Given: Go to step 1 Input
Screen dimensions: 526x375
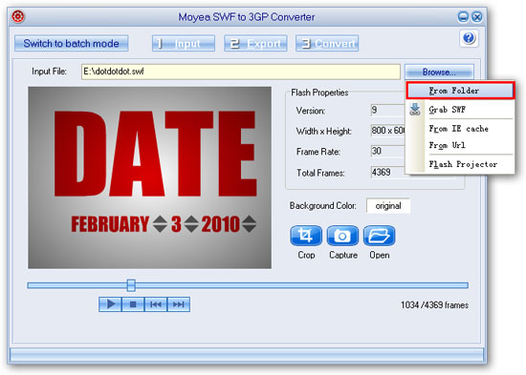Looking at the screenshot, I should (x=184, y=44).
